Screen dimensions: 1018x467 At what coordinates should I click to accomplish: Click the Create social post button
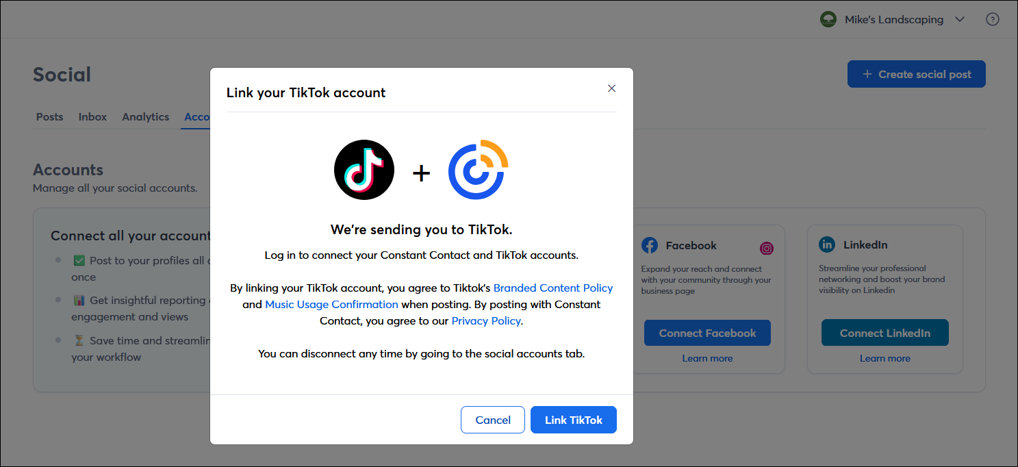point(916,74)
